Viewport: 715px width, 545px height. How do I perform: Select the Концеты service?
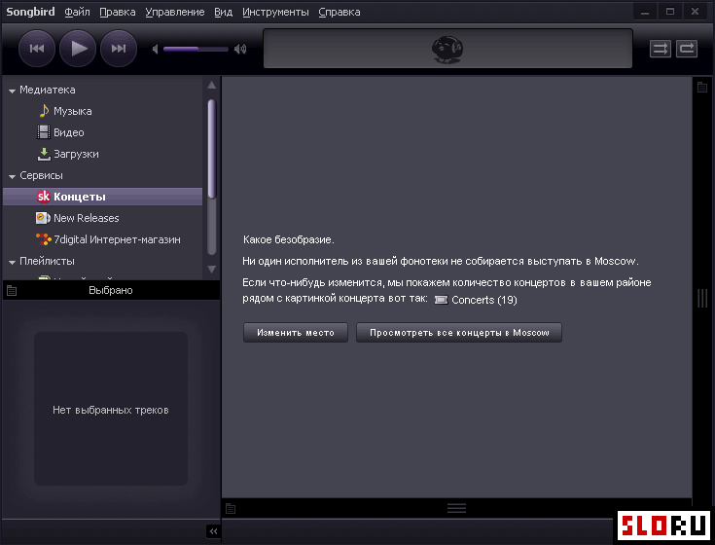[x=102, y=197]
